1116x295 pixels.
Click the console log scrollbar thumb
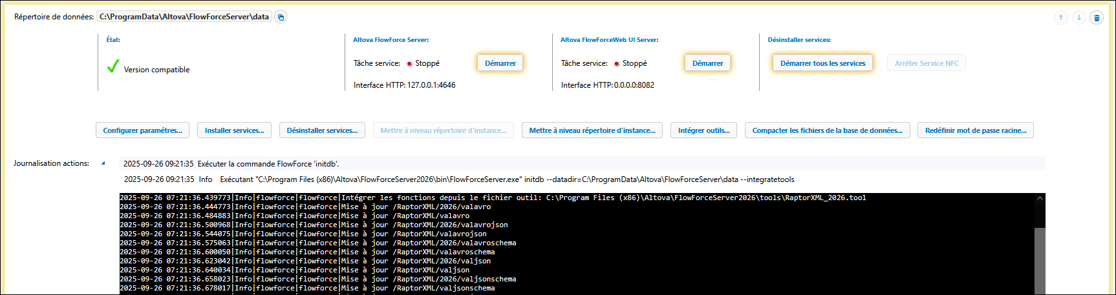point(1040,258)
